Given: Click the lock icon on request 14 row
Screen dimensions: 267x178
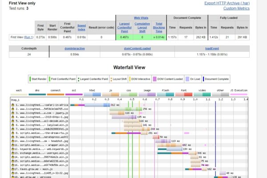Looking at the screenshot, I should 13,157.
